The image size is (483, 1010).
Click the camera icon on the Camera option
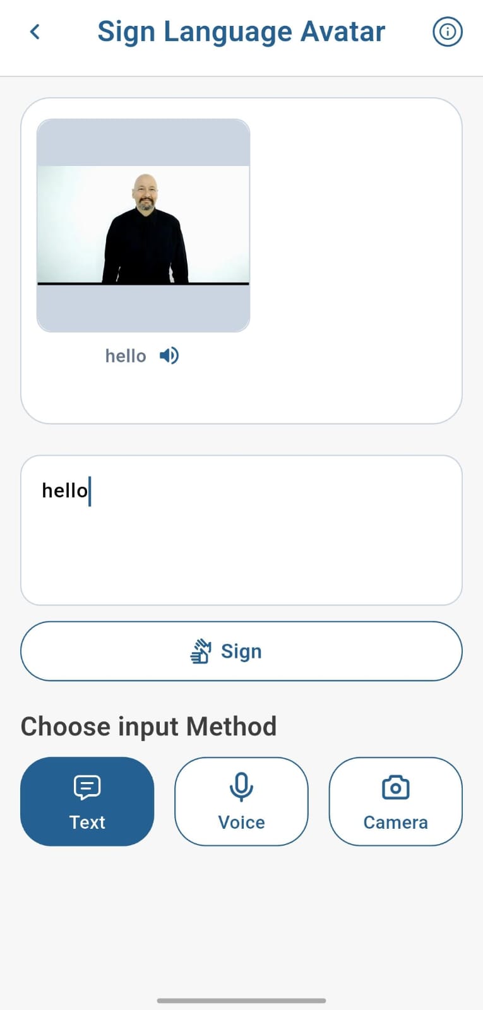click(x=395, y=787)
